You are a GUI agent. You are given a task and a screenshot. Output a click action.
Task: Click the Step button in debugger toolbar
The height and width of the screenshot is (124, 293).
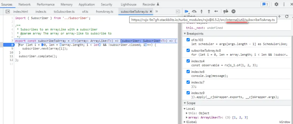[x=216, y=11]
